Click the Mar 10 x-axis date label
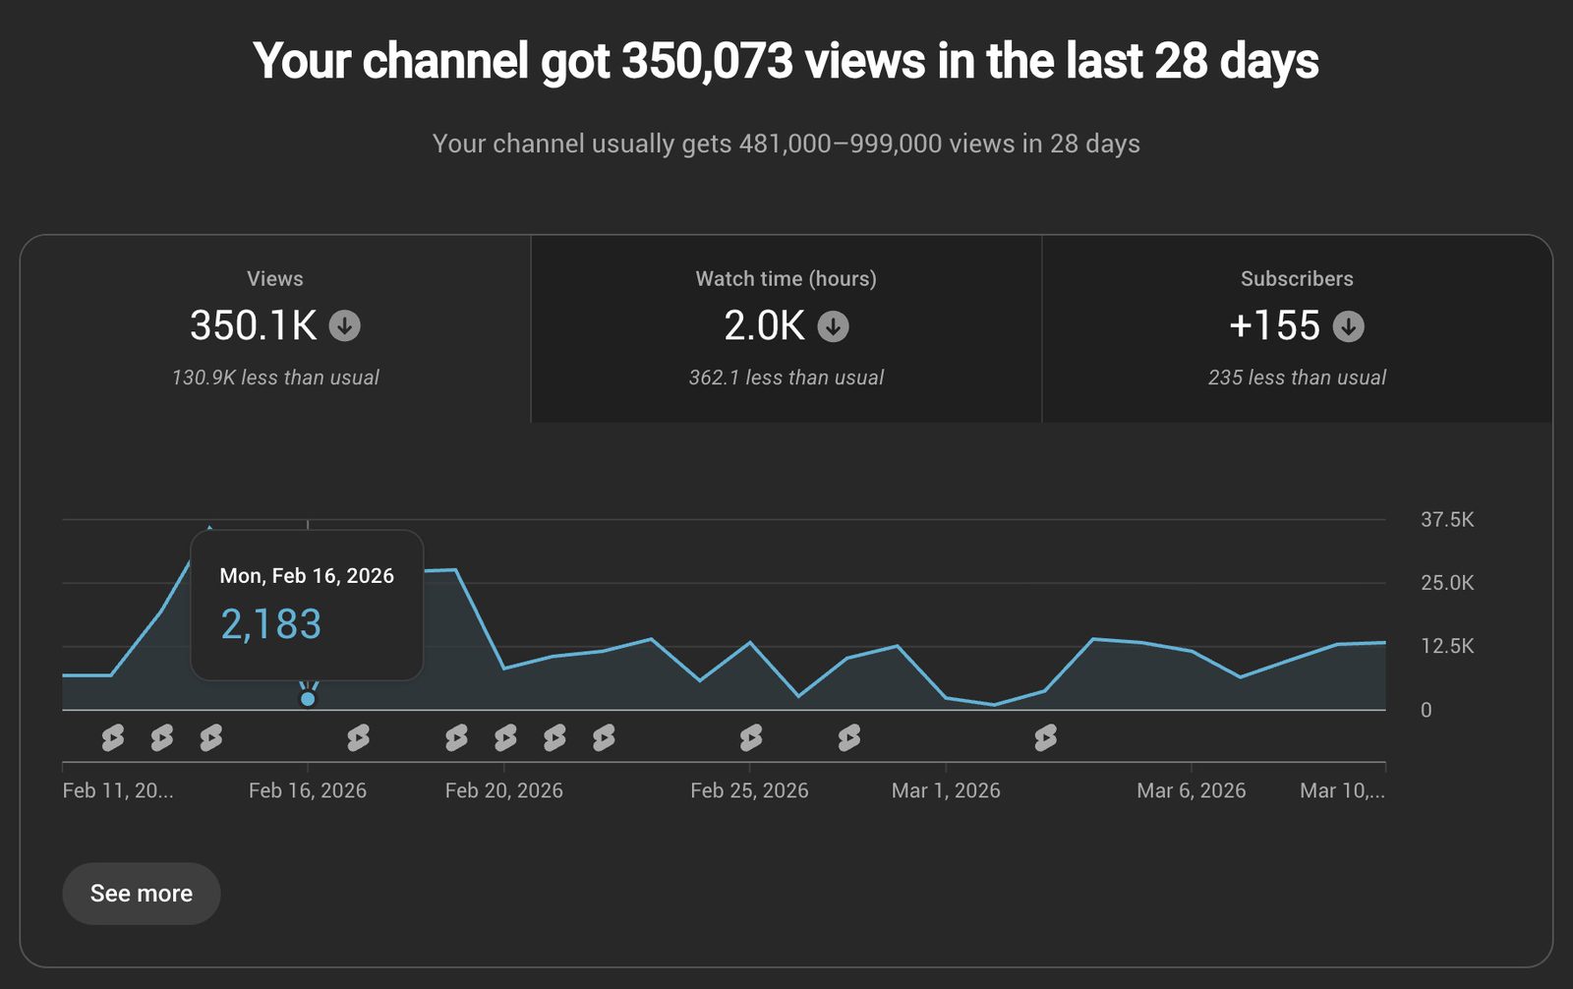Screen dimensions: 1573x989 1342,790
